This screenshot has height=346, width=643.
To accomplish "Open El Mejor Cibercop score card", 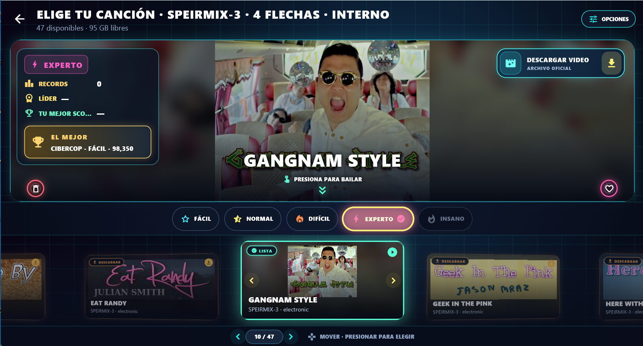I will point(88,142).
